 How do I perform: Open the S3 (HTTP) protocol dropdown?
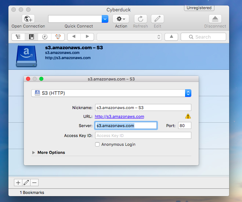coord(111,93)
